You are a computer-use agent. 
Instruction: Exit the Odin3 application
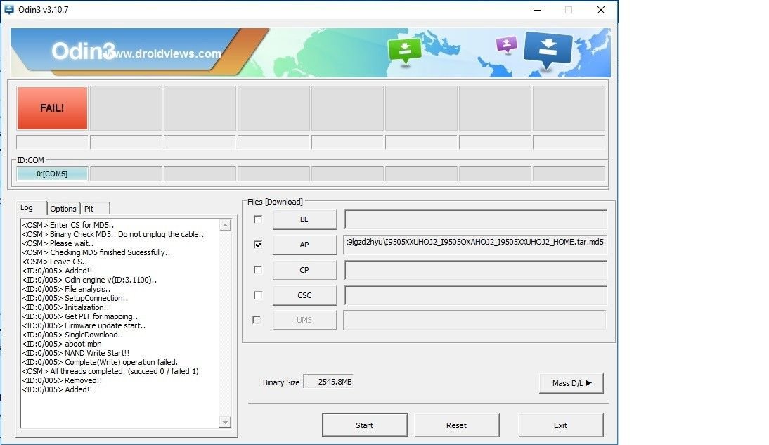[x=560, y=425]
